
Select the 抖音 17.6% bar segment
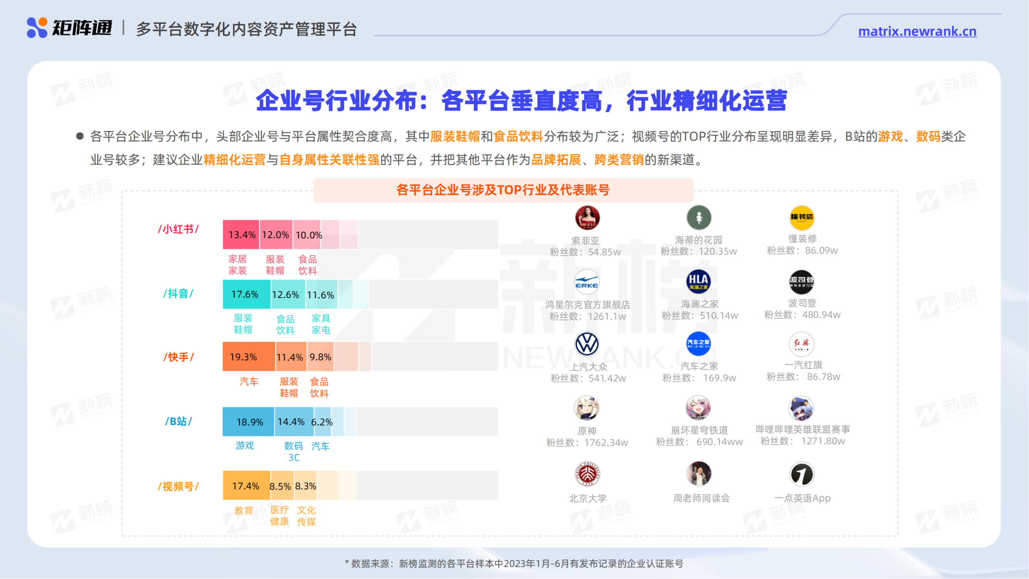tap(247, 295)
